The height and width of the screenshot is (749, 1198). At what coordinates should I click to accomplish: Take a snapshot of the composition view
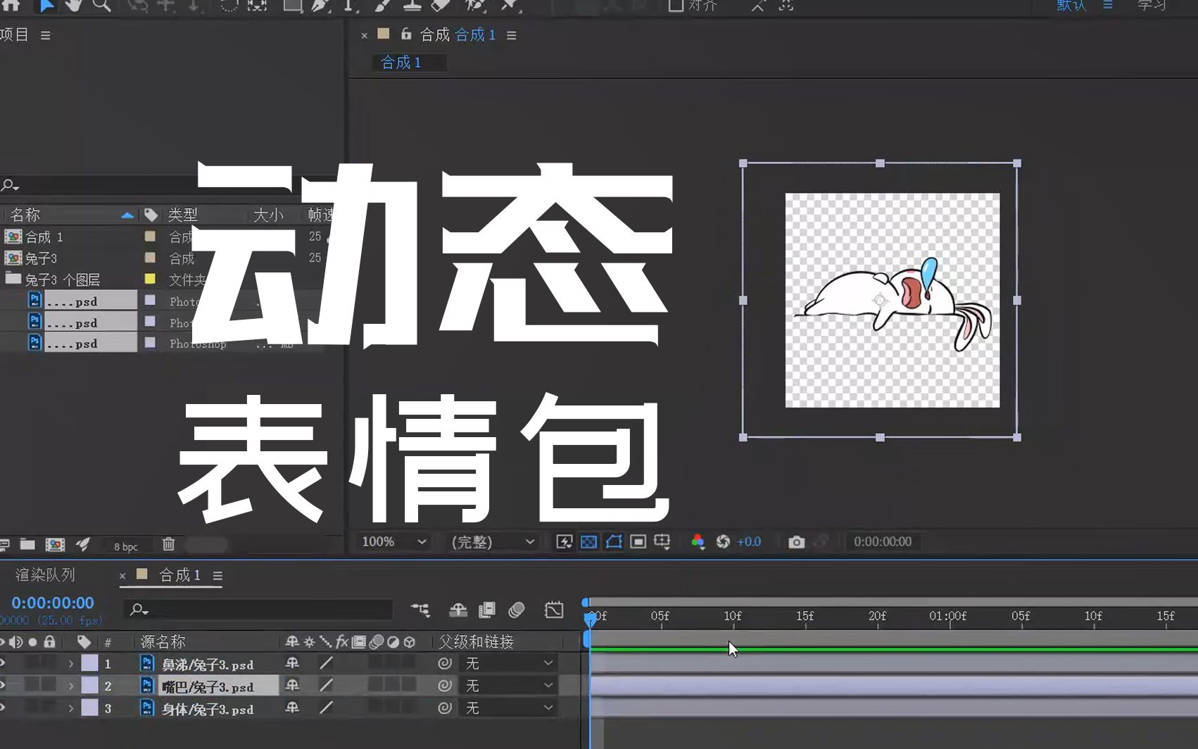pos(796,542)
